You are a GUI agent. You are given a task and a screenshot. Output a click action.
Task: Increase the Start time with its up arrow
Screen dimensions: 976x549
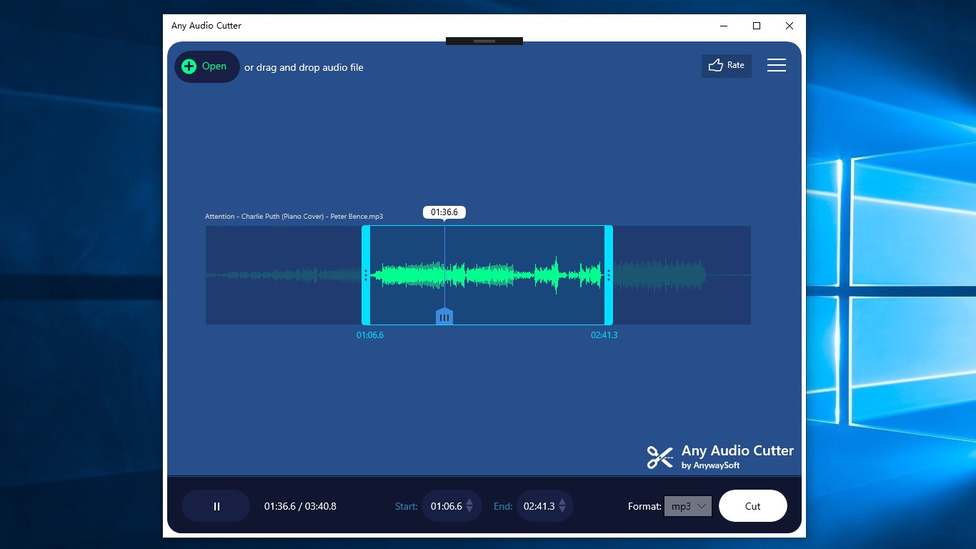pos(469,502)
